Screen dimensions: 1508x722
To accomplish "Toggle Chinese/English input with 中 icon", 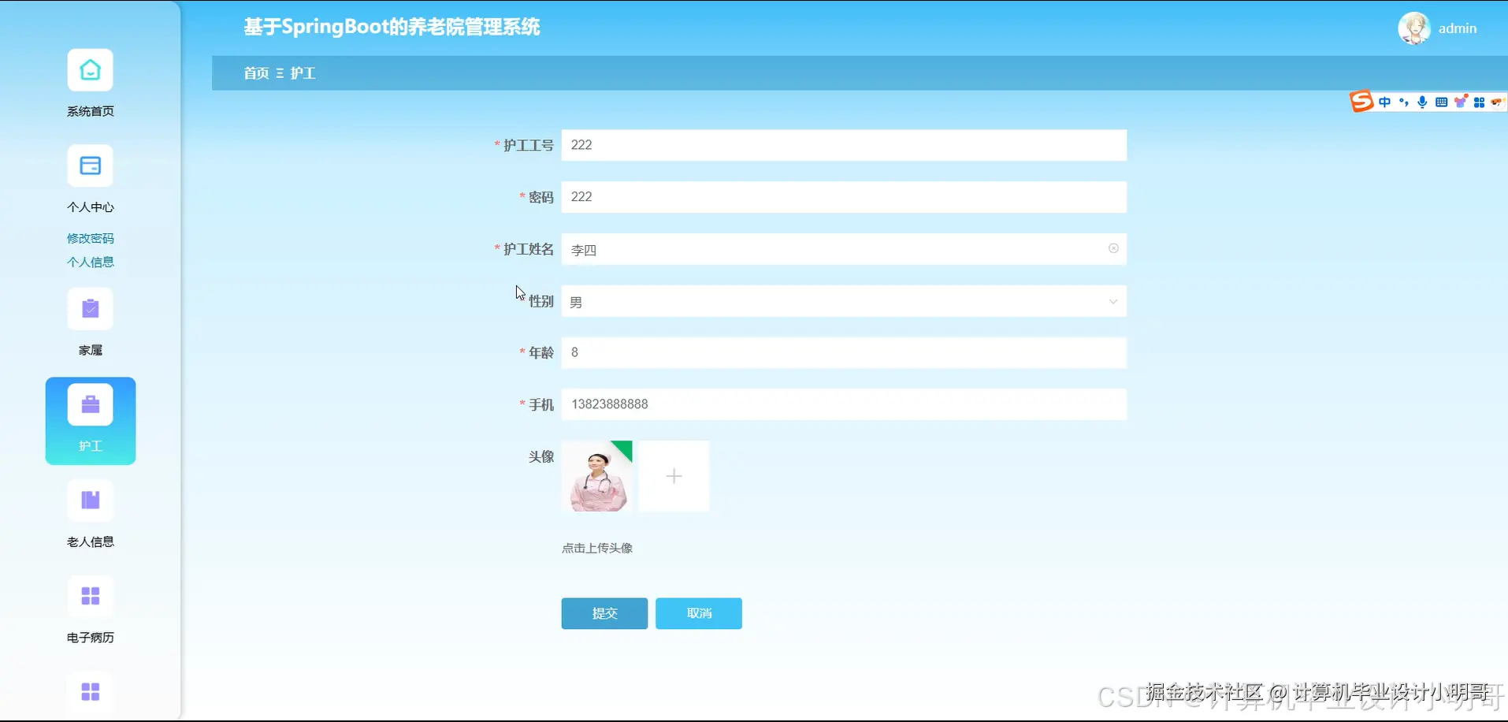I will (1384, 102).
